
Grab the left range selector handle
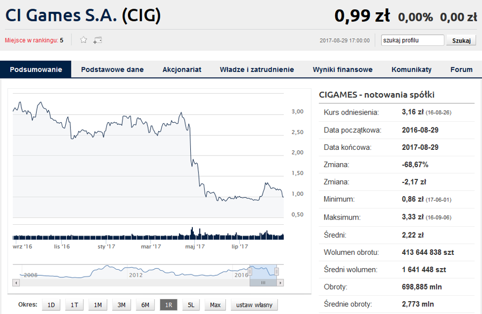tap(250, 271)
